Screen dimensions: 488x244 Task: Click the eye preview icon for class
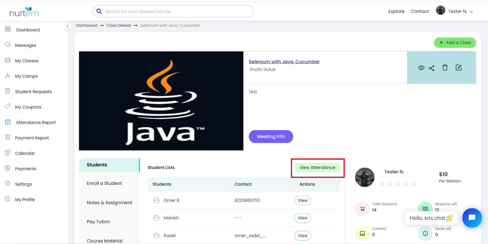(x=421, y=68)
